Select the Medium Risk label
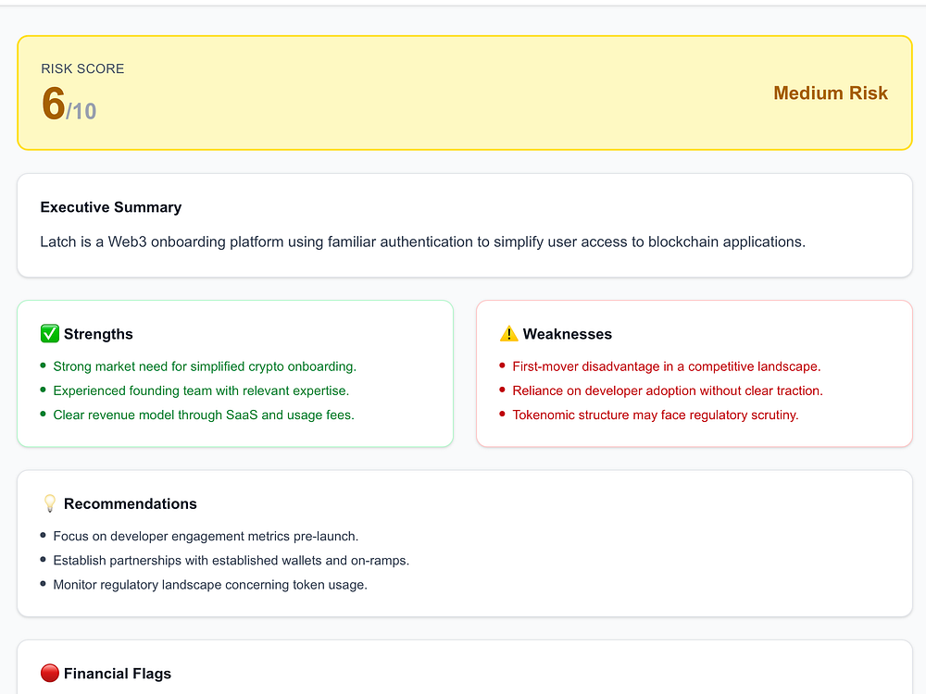Screen dimensions: 926x694 click(x=830, y=93)
